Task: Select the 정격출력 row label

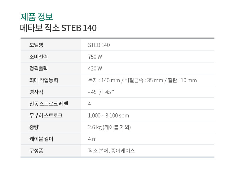Action: (x=38, y=68)
